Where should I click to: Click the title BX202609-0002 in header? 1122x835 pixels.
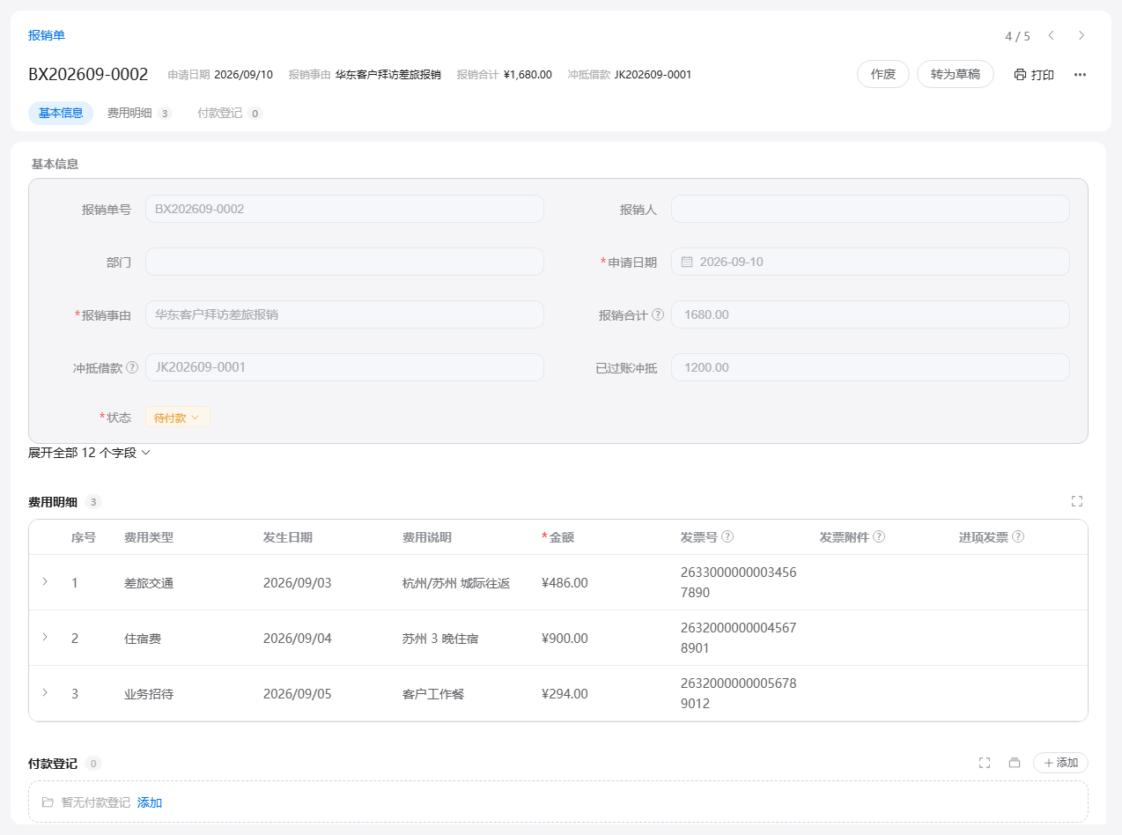click(88, 75)
